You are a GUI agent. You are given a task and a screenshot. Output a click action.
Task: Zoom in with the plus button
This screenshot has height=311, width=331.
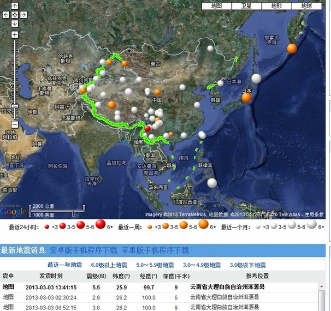click(x=15, y=34)
